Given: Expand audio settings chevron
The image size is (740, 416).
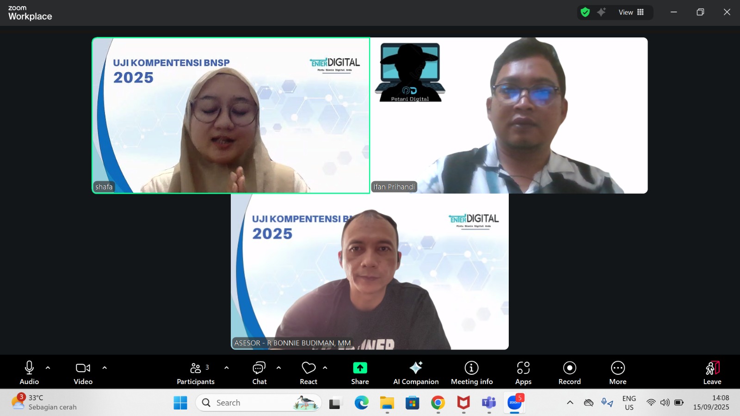Looking at the screenshot, I should coord(48,367).
